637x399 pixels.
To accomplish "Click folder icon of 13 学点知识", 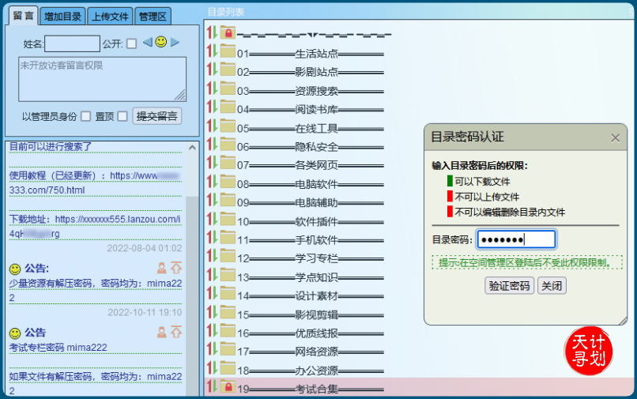I will (228, 275).
